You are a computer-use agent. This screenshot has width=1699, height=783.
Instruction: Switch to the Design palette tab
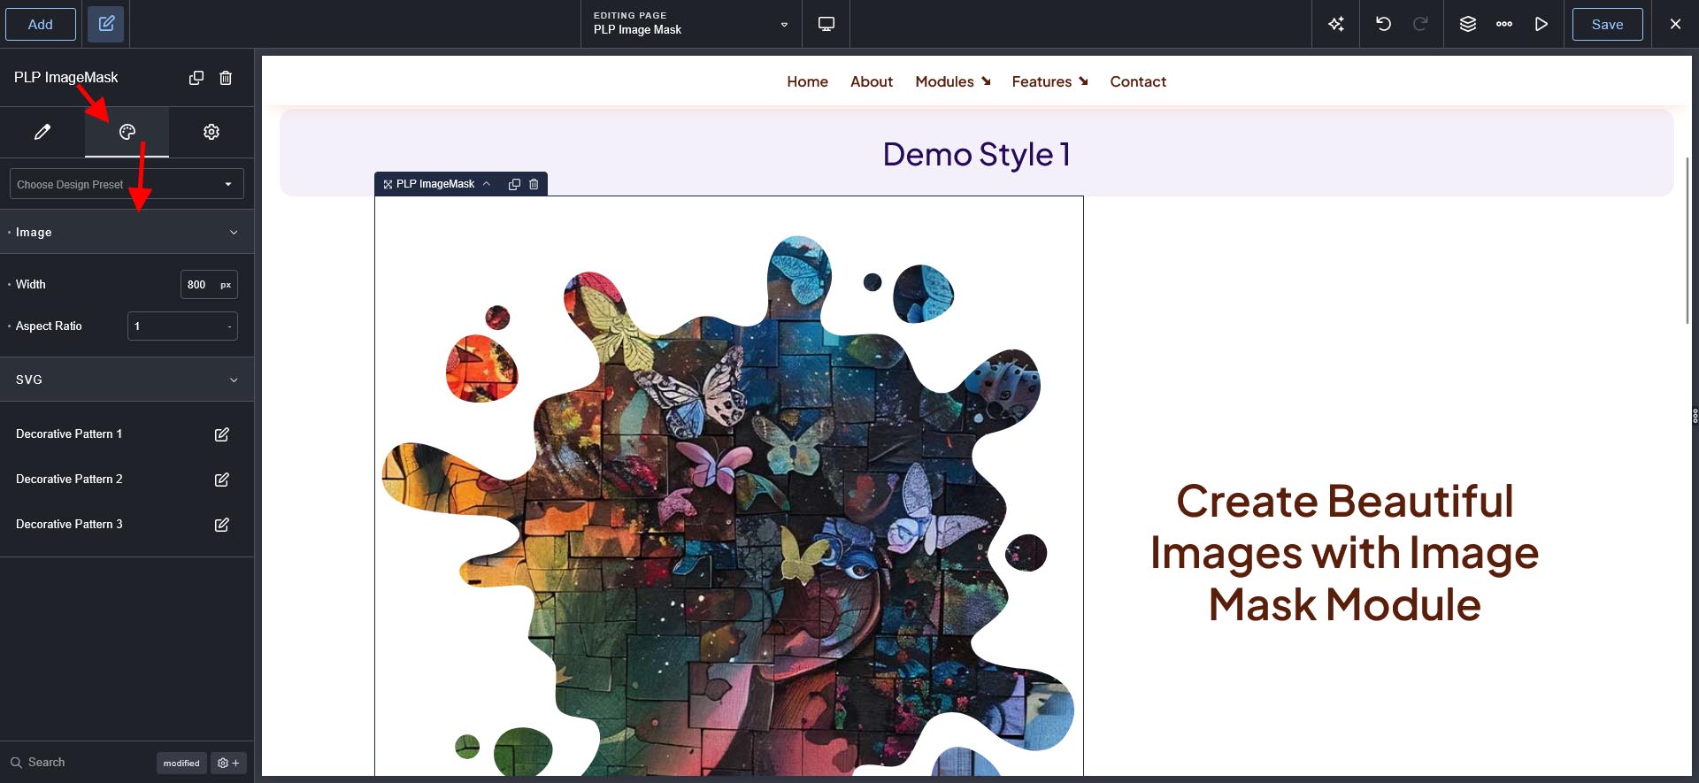(x=127, y=132)
